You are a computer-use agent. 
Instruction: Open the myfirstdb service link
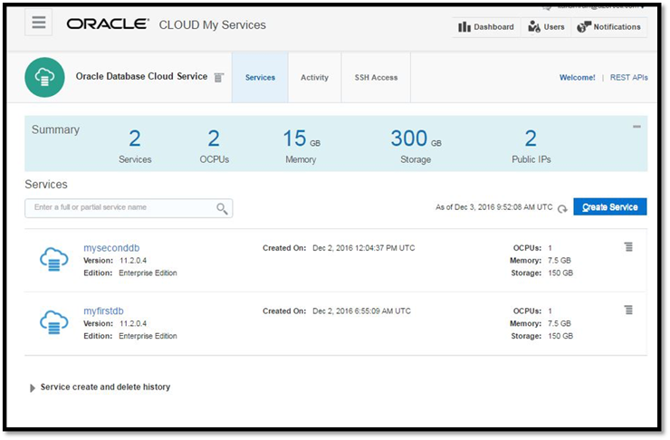click(x=103, y=311)
